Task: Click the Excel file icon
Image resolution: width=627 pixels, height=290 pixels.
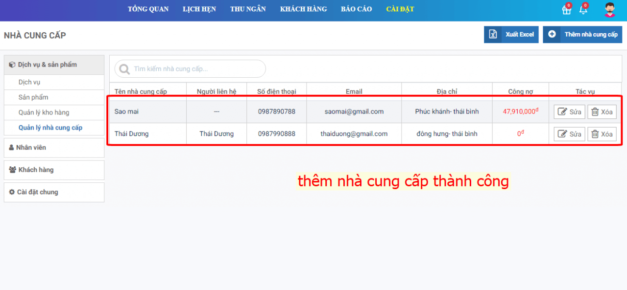Action: 493,35
